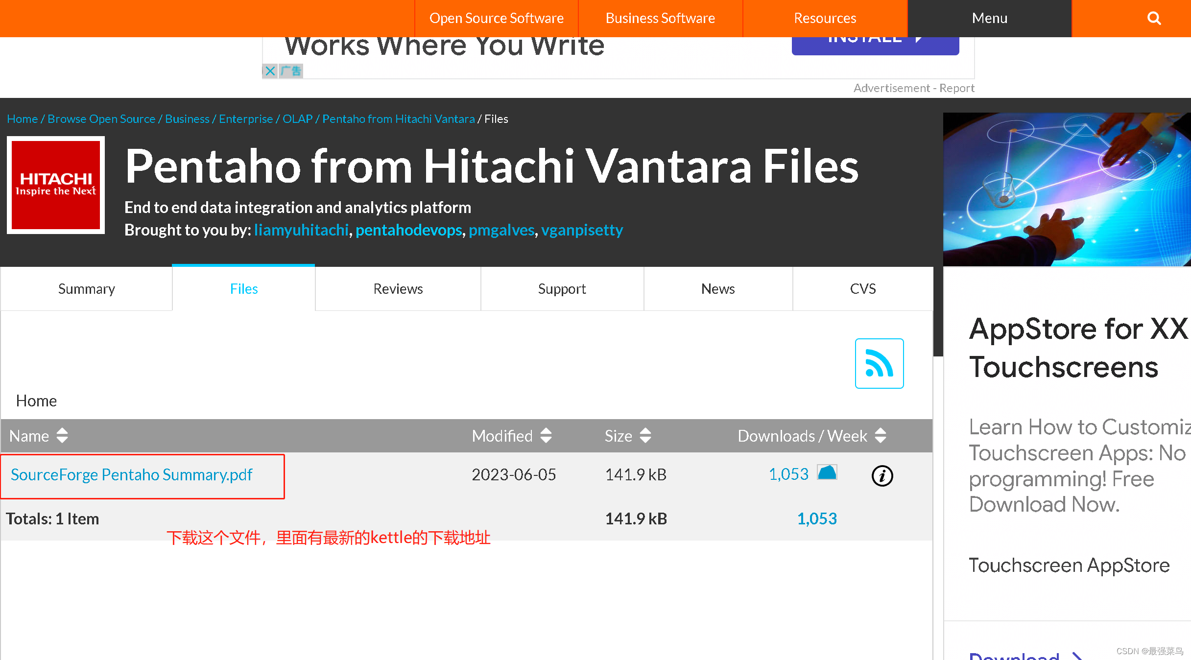
Task: Sort by Size column arrows
Action: (645, 436)
